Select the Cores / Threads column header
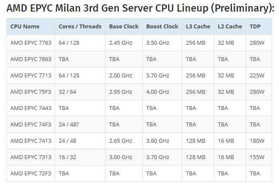Image resolution: width=279 pixels, height=184 pixels. click(80, 26)
